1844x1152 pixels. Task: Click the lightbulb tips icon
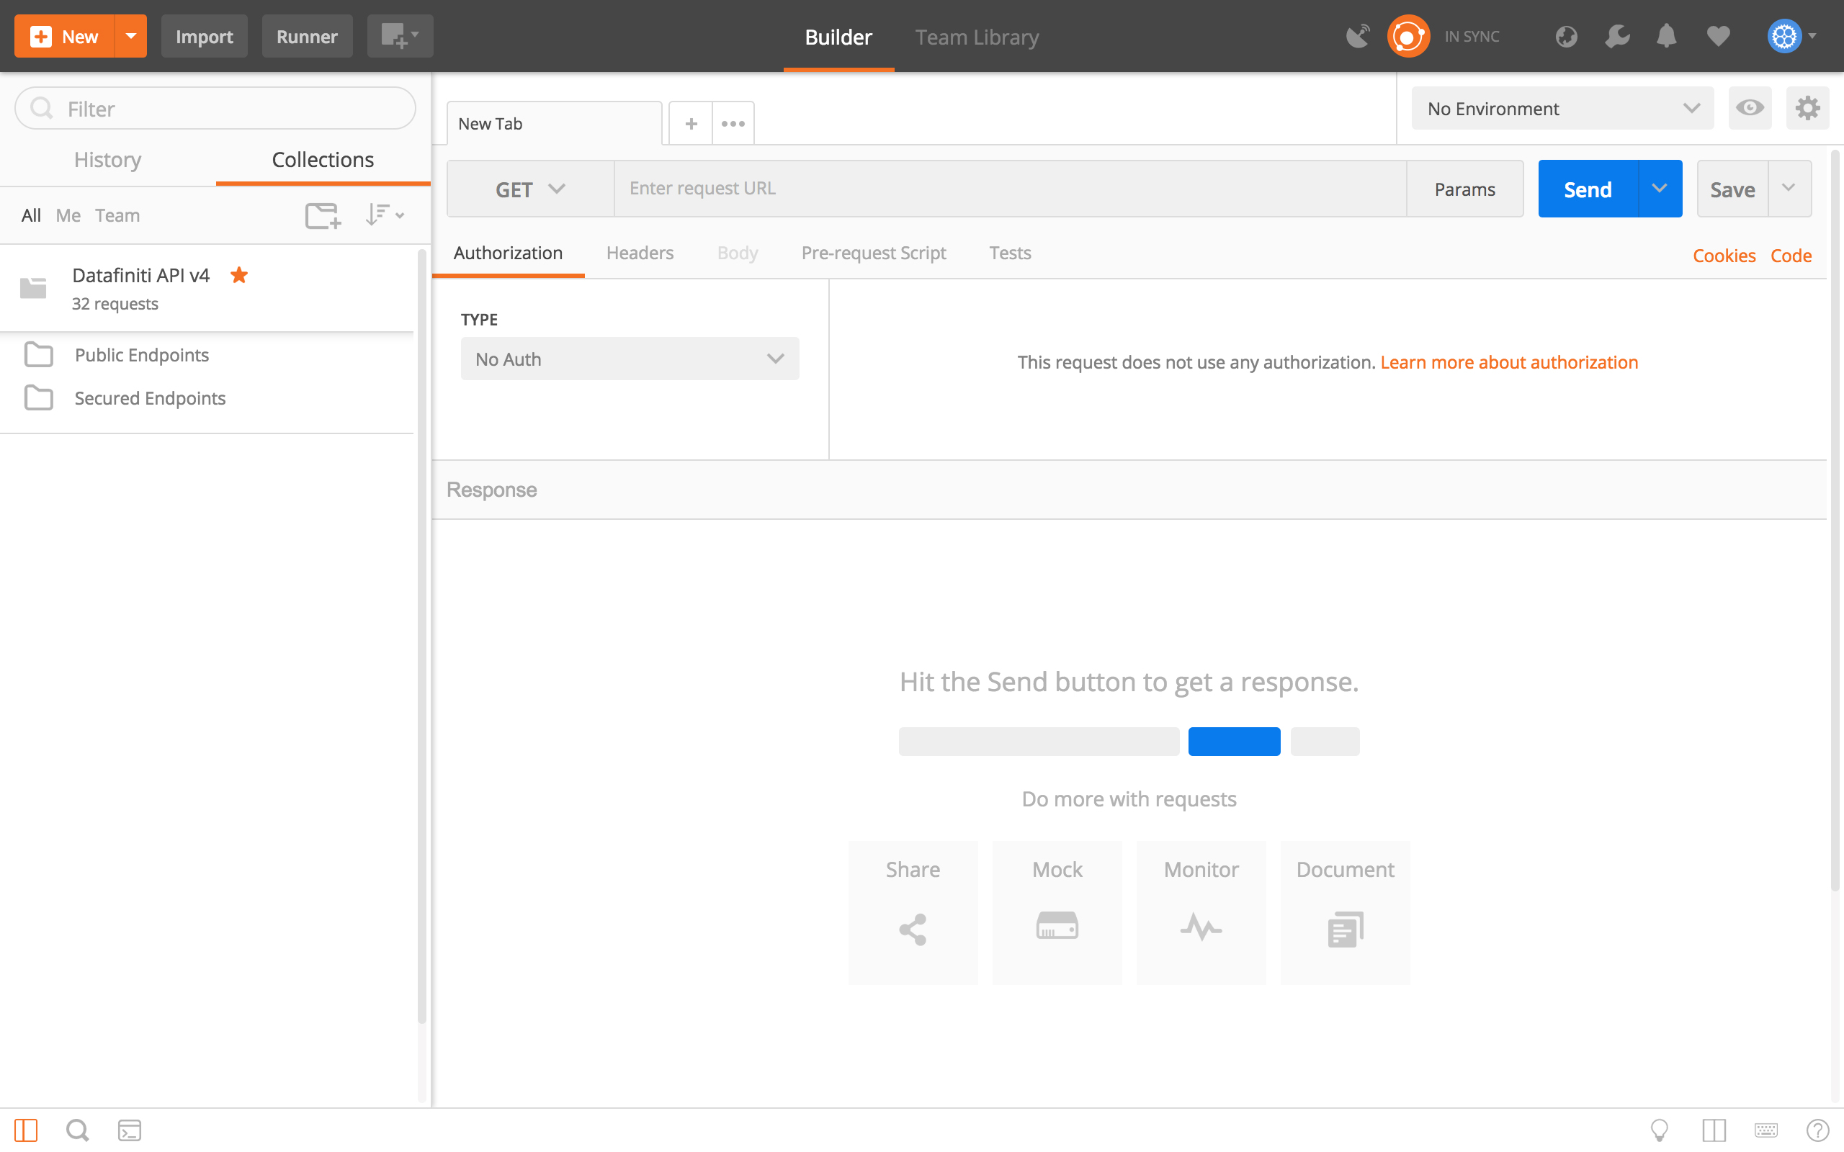click(x=1659, y=1130)
